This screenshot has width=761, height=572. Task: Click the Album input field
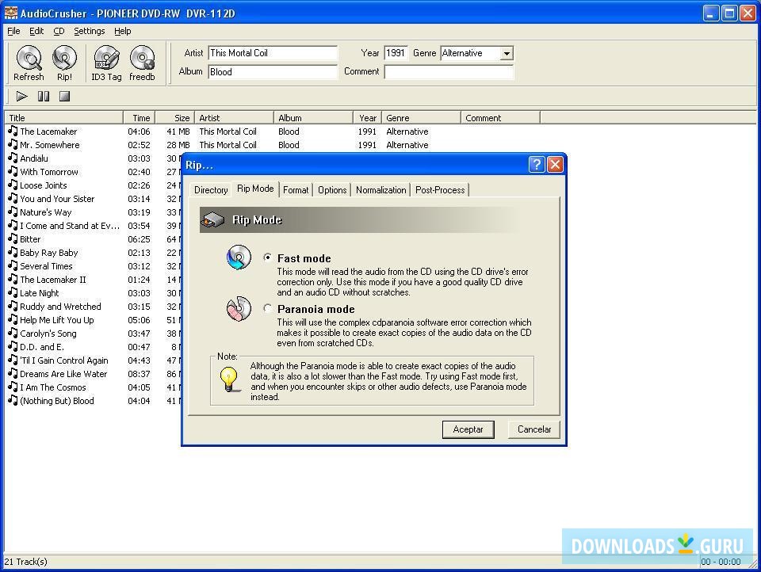[x=272, y=72]
